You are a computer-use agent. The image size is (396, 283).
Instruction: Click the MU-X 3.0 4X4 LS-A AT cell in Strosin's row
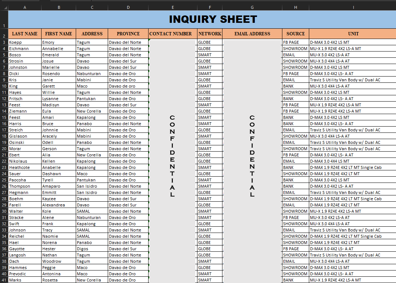tap(353, 61)
